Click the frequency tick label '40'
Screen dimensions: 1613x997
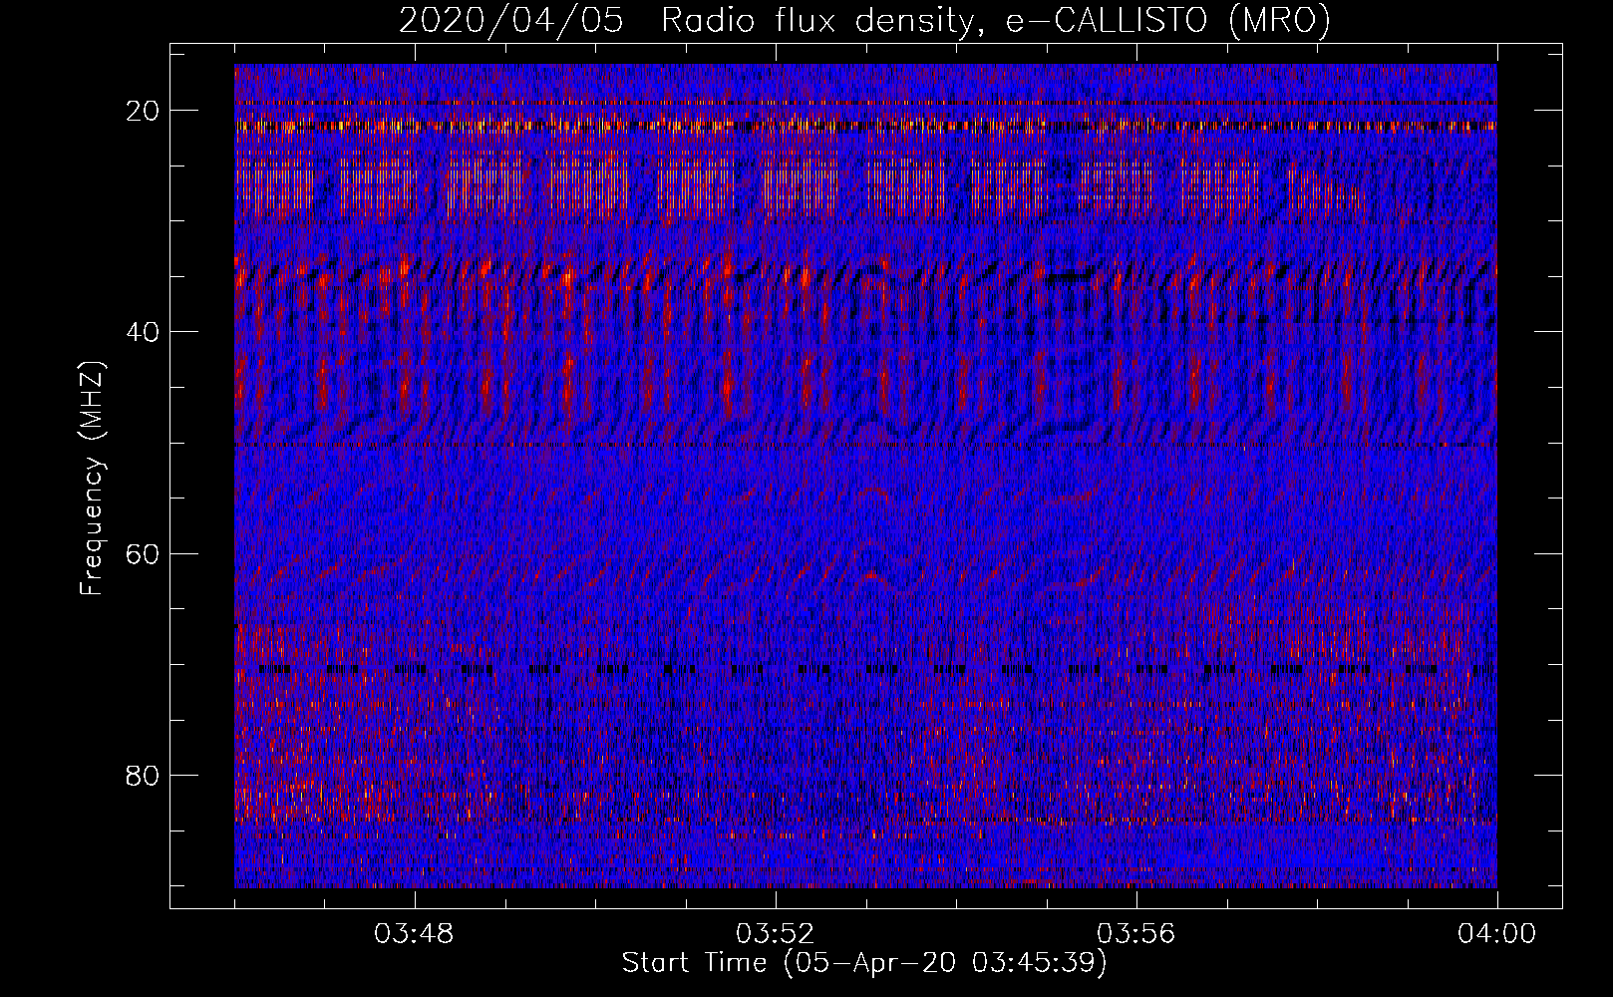coord(144,331)
